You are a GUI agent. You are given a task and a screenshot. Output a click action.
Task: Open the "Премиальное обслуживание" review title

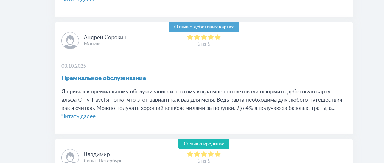click(104, 78)
